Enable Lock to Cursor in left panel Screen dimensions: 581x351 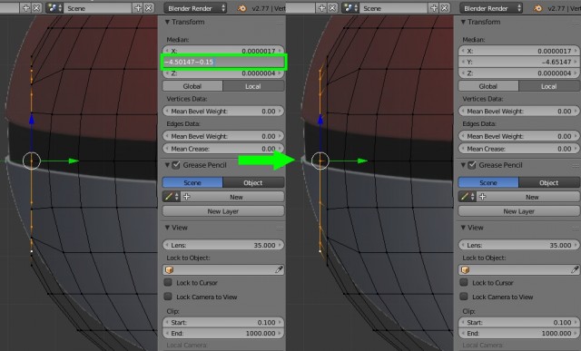pos(168,282)
